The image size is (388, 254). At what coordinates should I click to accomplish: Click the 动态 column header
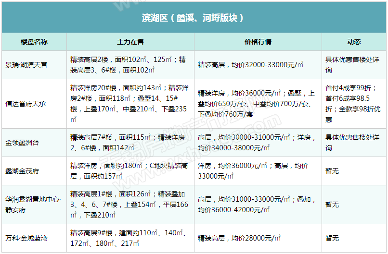tap(354, 42)
